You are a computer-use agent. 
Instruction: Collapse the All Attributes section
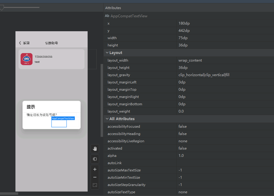(107, 119)
